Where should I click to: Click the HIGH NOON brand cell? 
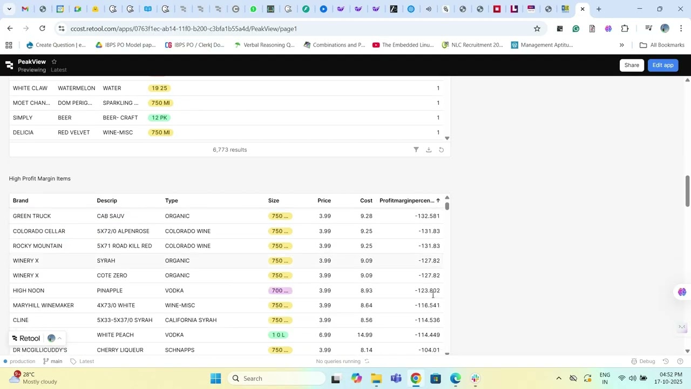(x=29, y=291)
